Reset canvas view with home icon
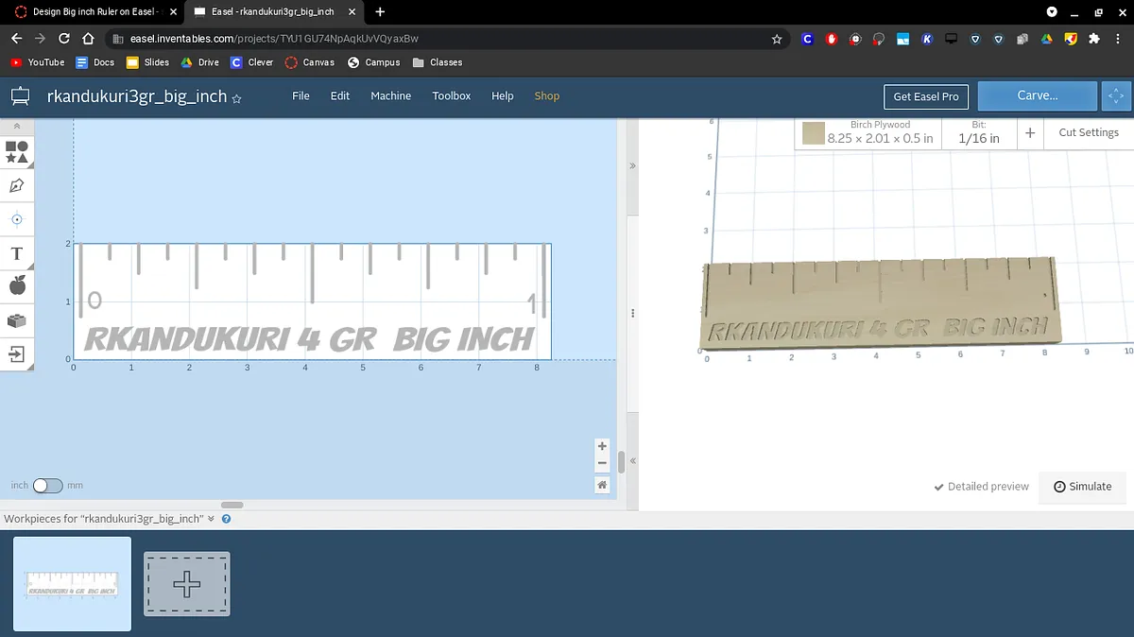Image resolution: width=1134 pixels, height=637 pixels. click(602, 485)
